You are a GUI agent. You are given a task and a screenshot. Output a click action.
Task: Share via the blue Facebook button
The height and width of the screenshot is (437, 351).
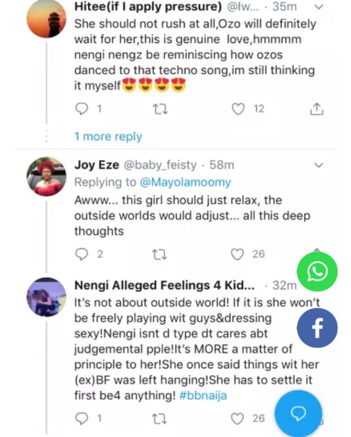317,327
